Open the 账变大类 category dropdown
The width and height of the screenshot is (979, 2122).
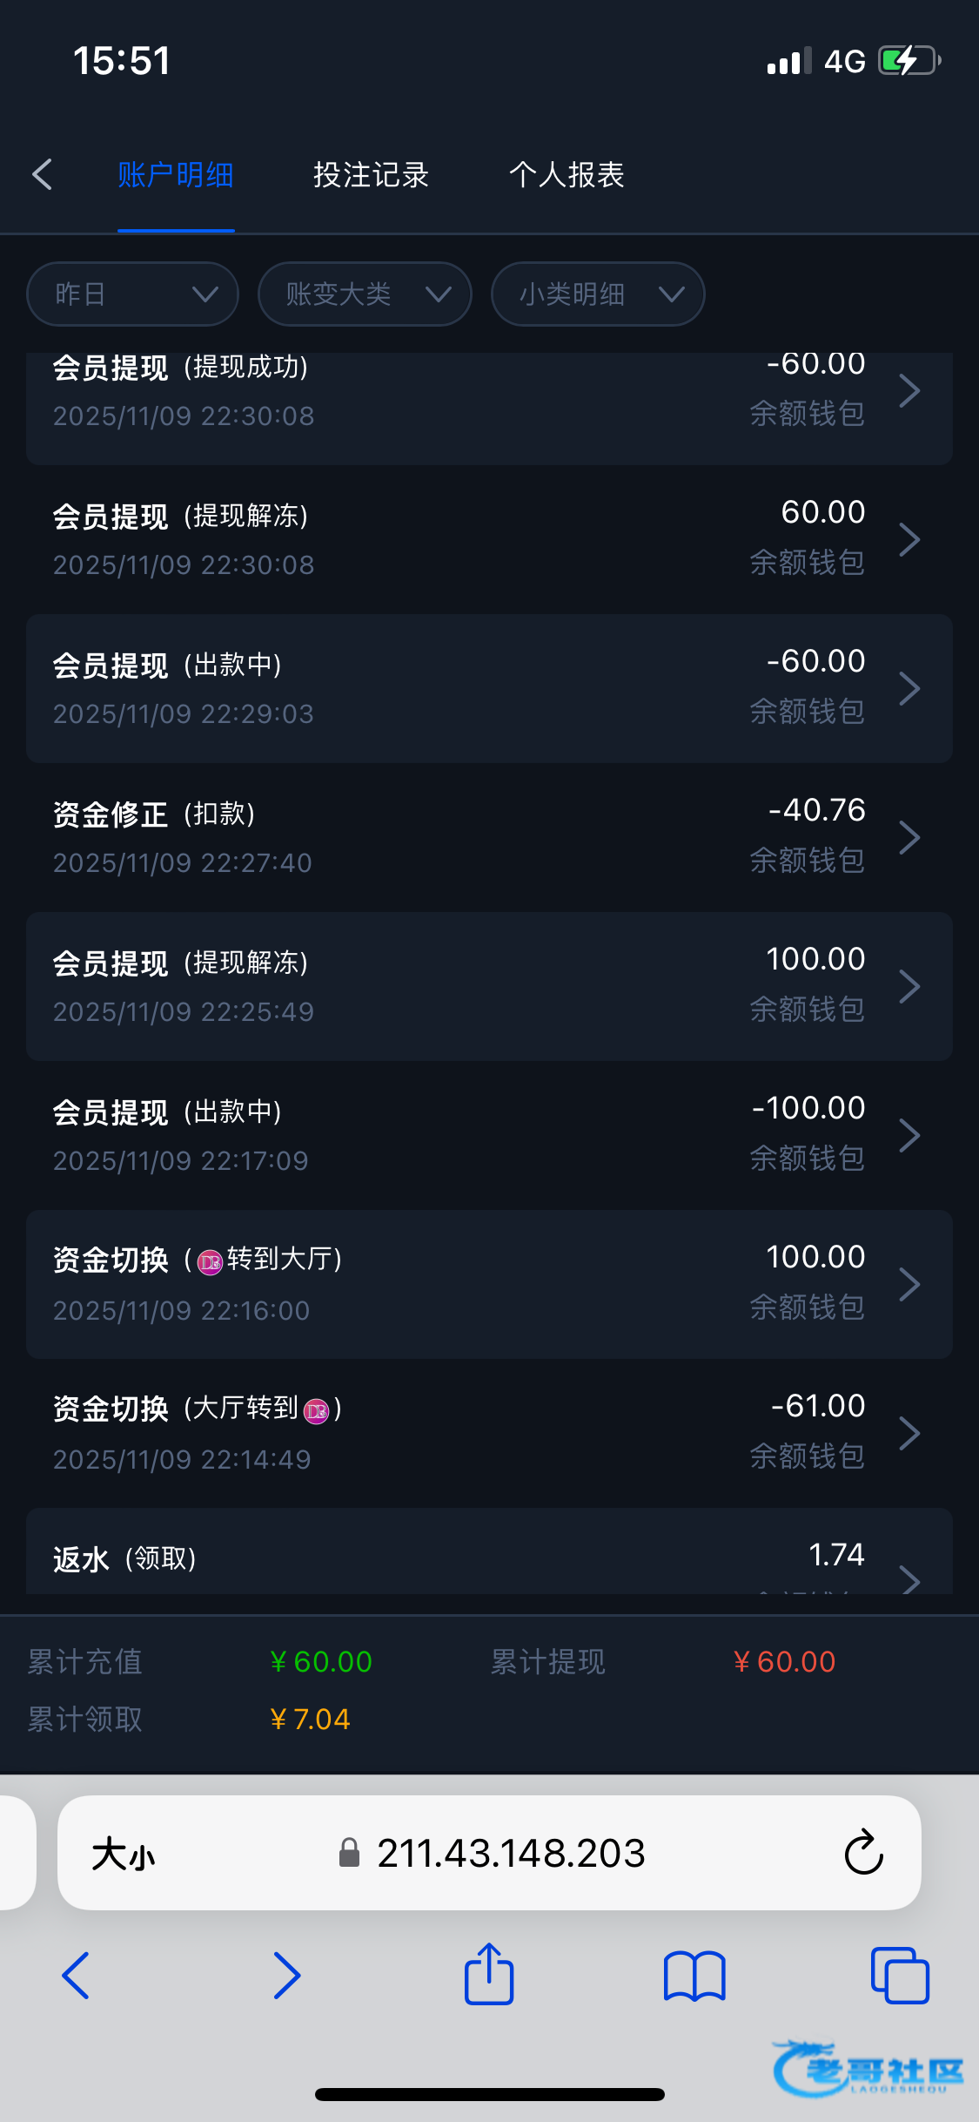coord(365,294)
